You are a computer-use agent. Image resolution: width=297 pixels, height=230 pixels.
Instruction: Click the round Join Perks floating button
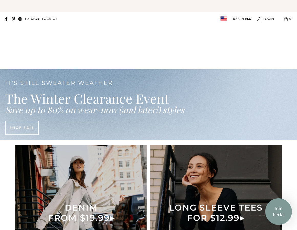pyautogui.click(x=279, y=212)
